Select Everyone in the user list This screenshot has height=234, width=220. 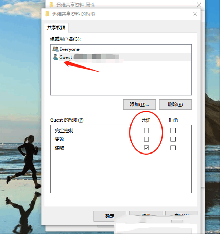pos(69,49)
